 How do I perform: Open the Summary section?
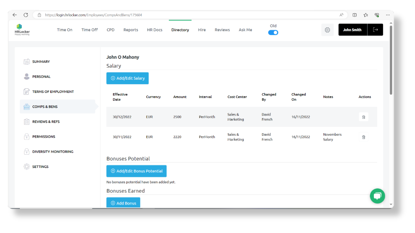click(41, 61)
